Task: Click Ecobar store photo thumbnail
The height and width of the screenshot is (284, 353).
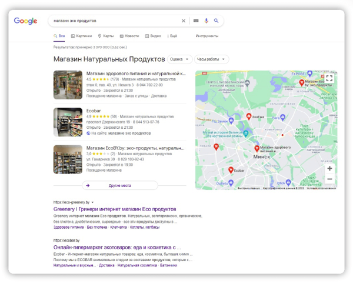Action: click(x=68, y=122)
